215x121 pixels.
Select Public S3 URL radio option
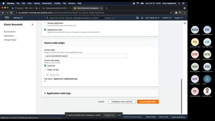(x=45, y=70)
